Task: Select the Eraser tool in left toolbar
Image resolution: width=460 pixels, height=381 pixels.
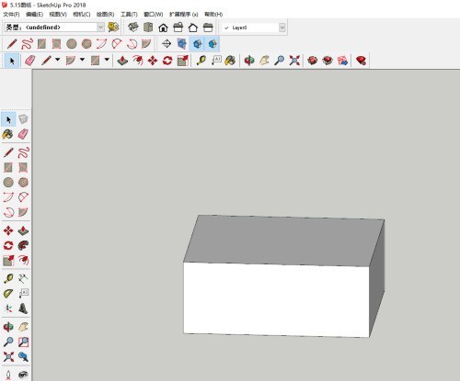Action: tap(23, 134)
